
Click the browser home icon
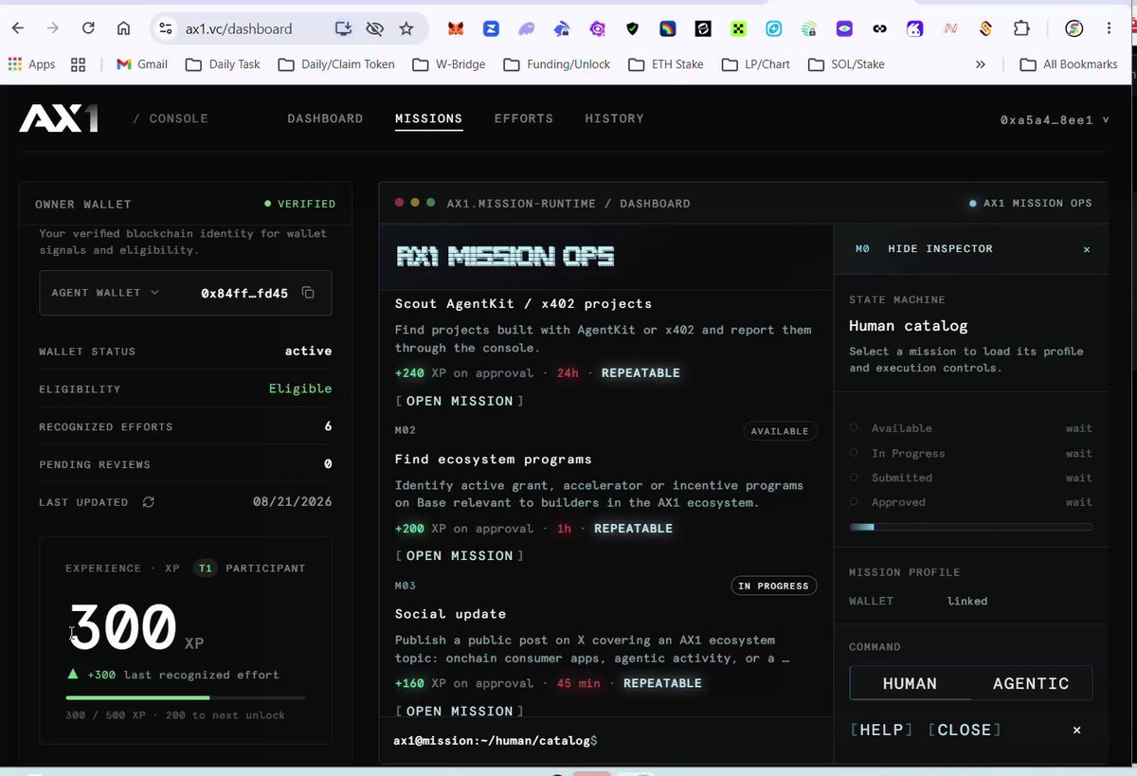[124, 28]
